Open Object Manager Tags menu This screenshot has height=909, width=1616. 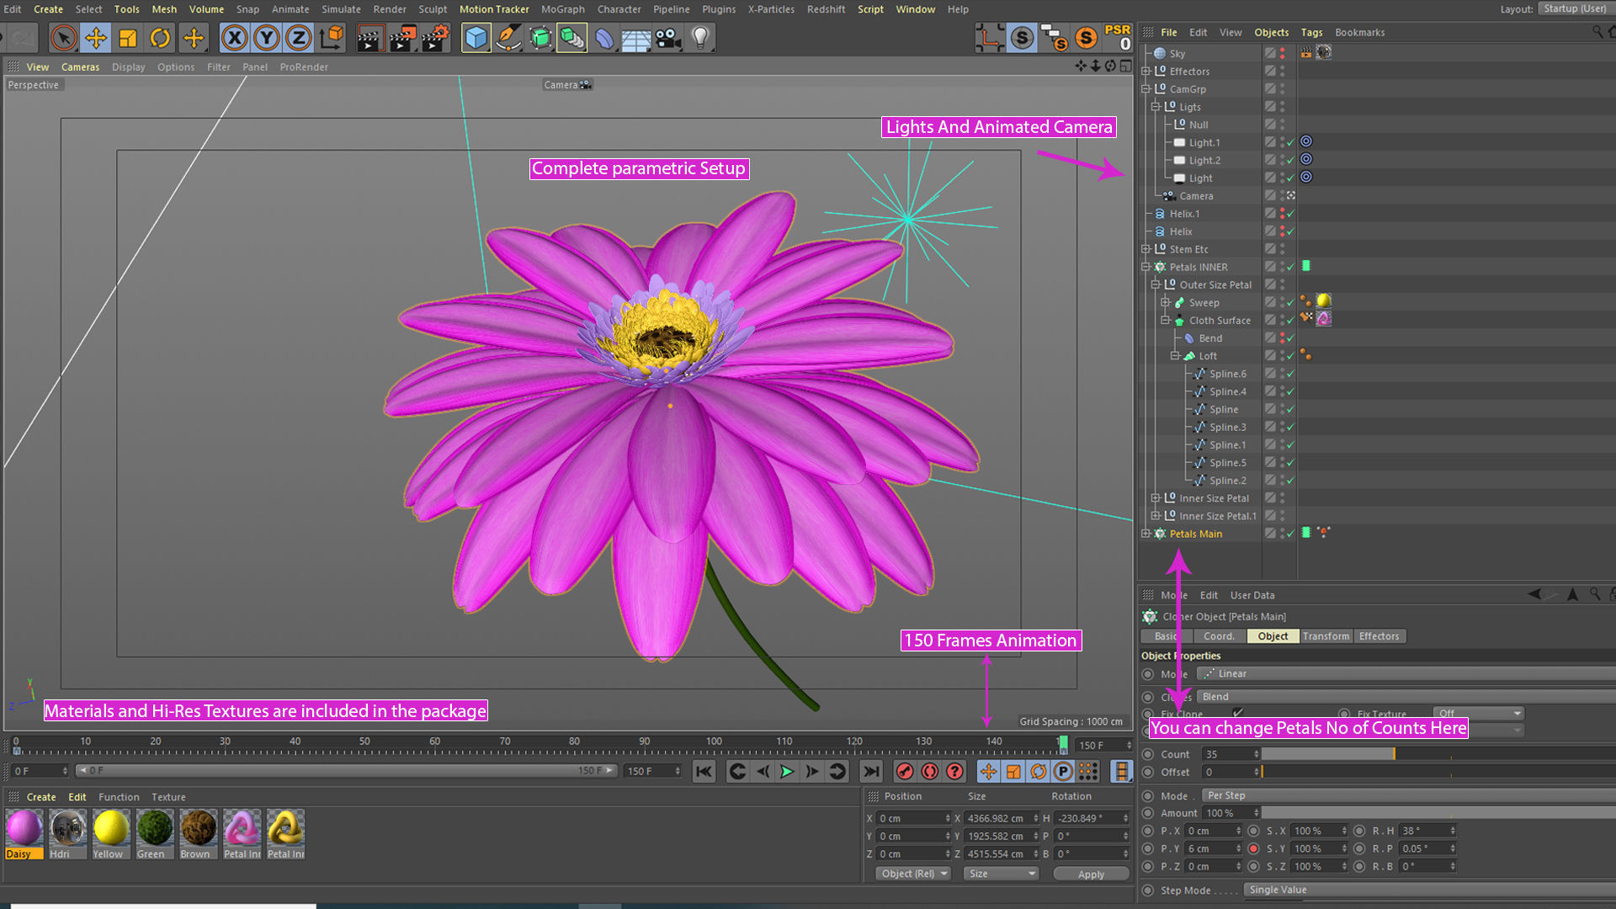click(x=1311, y=32)
